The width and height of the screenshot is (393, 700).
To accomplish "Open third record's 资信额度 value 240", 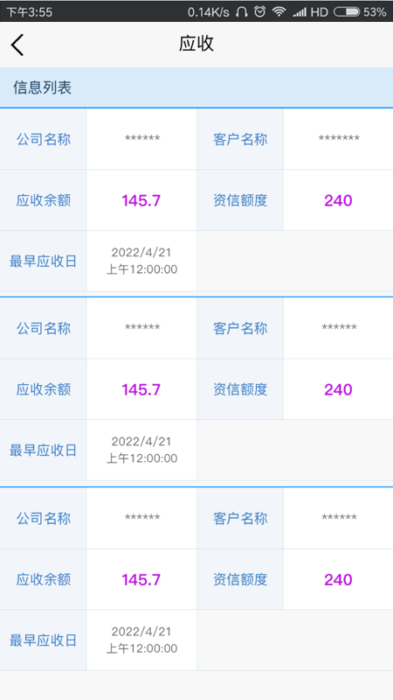I will [x=338, y=580].
